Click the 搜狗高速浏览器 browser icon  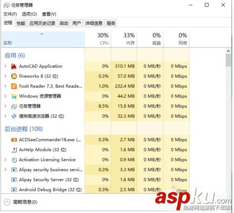(14, 116)
